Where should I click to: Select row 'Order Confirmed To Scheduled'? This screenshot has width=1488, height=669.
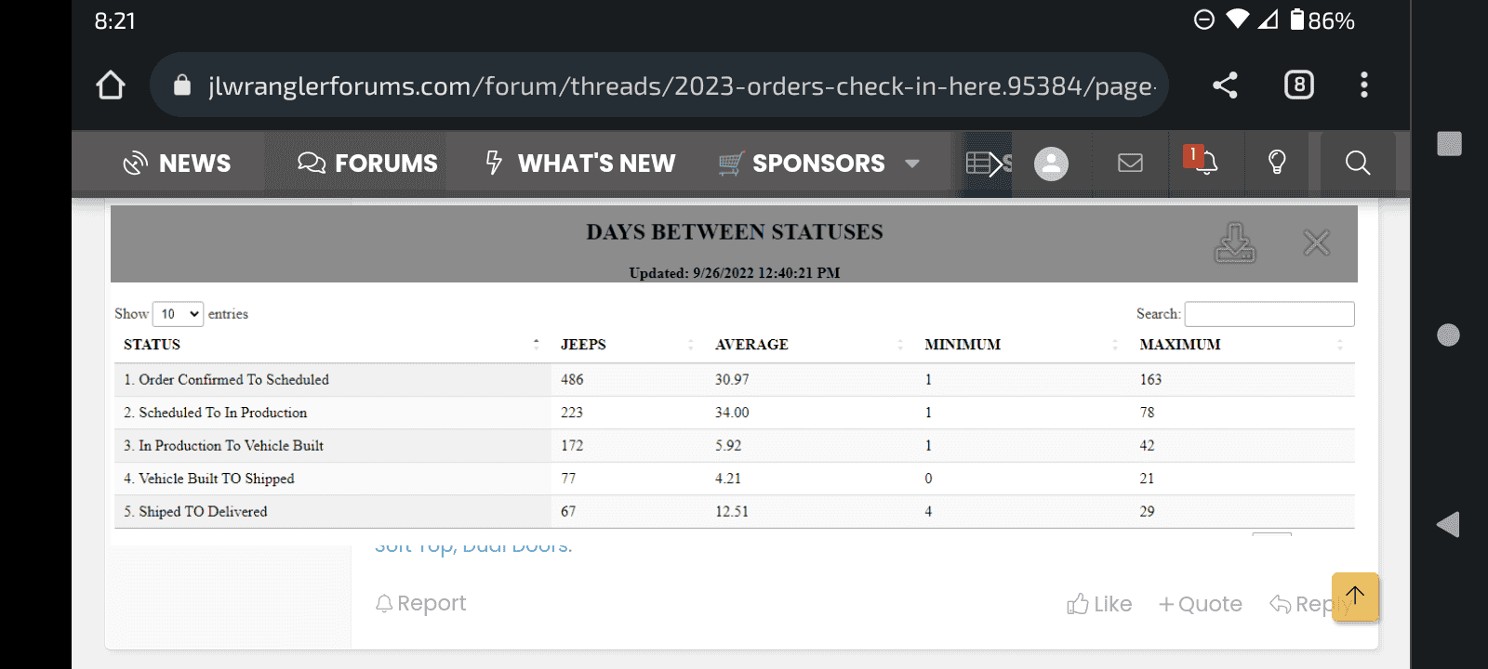pyautogui.click(x=735, y=380)
